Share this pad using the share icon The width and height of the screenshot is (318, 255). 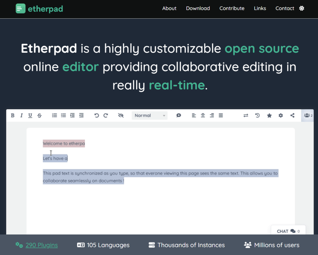pos(292,115)
